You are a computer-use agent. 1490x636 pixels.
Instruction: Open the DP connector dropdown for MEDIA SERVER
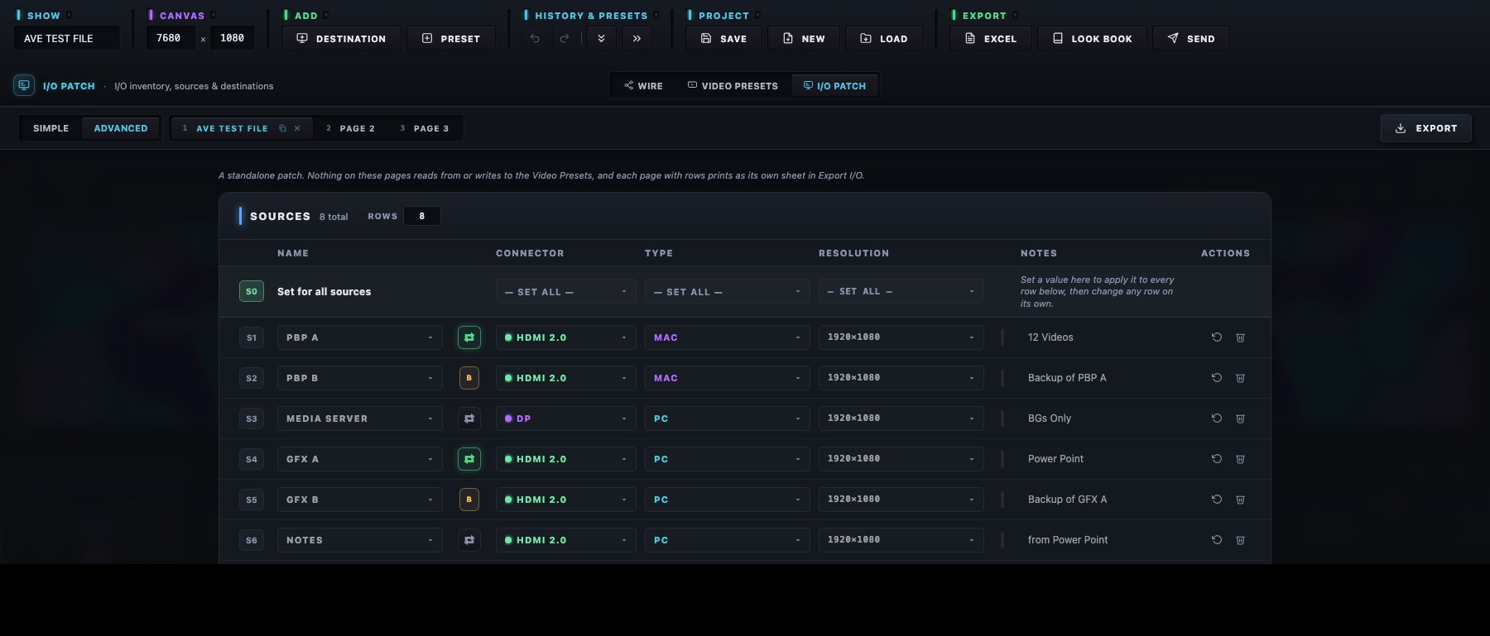[x=566, y=418]
